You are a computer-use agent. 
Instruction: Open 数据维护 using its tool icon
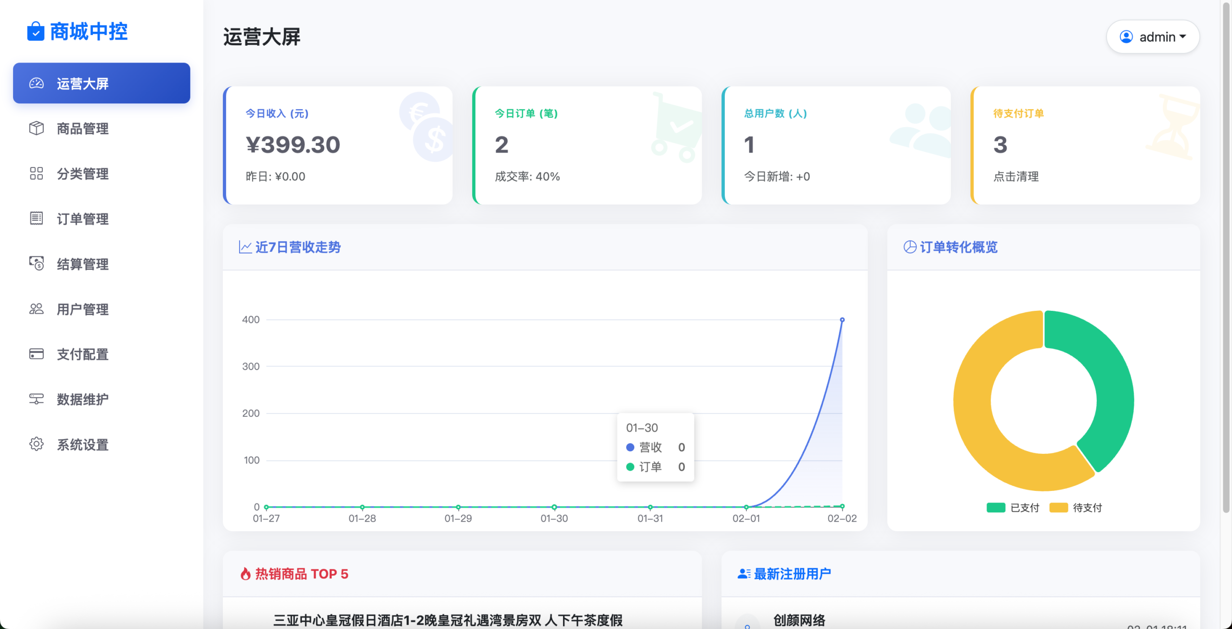tap(36, 399)
